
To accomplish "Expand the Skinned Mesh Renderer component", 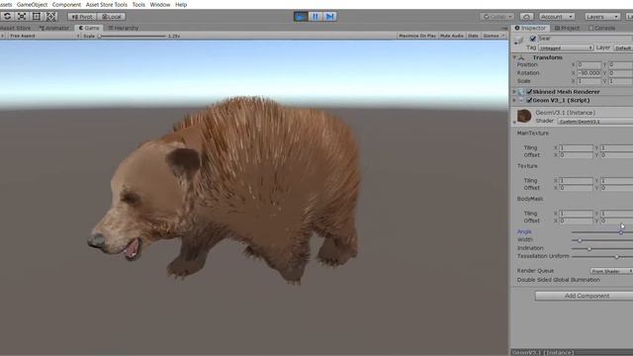I will [x=514, y=92].
